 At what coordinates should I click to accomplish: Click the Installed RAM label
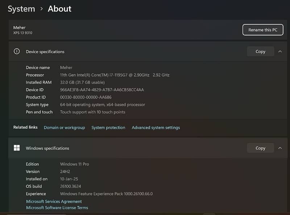[39, 82]
